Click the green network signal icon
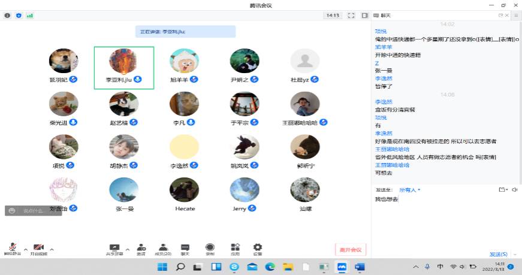This screenshot has height=275, width=522. pos(30,16)
